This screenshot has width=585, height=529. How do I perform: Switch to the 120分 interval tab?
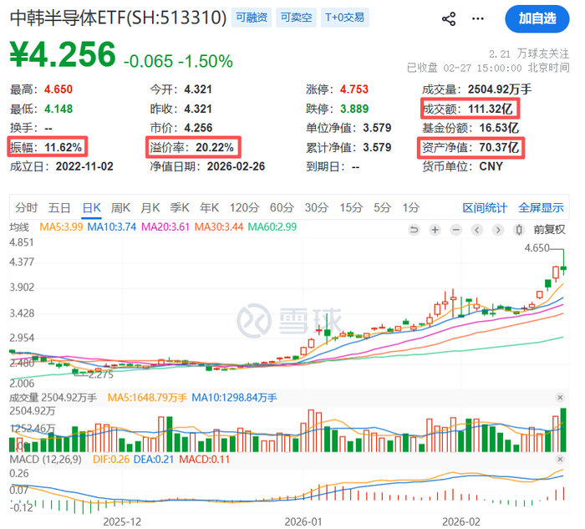244,207
